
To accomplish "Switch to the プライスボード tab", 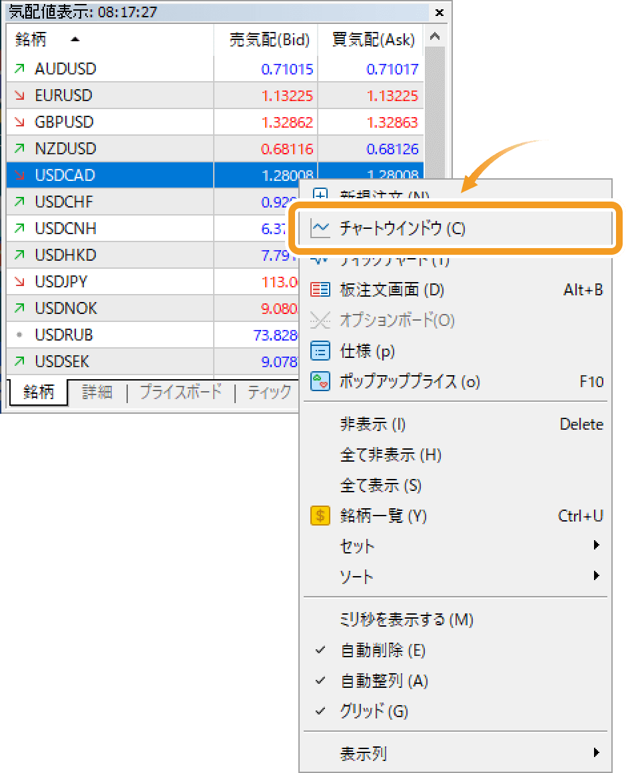I will tap(180, 392).
